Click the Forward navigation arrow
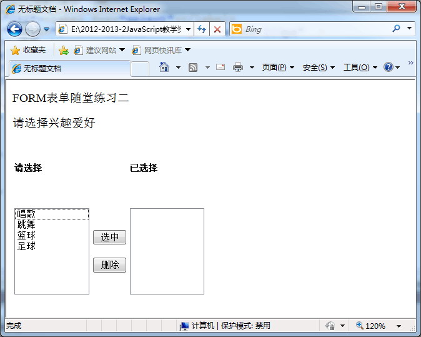This screenshot has width=421, height=337. click(32, 29)
